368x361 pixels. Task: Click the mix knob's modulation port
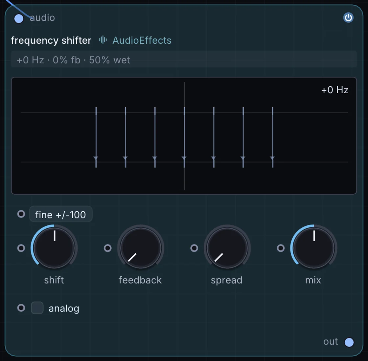coord(281,248)
